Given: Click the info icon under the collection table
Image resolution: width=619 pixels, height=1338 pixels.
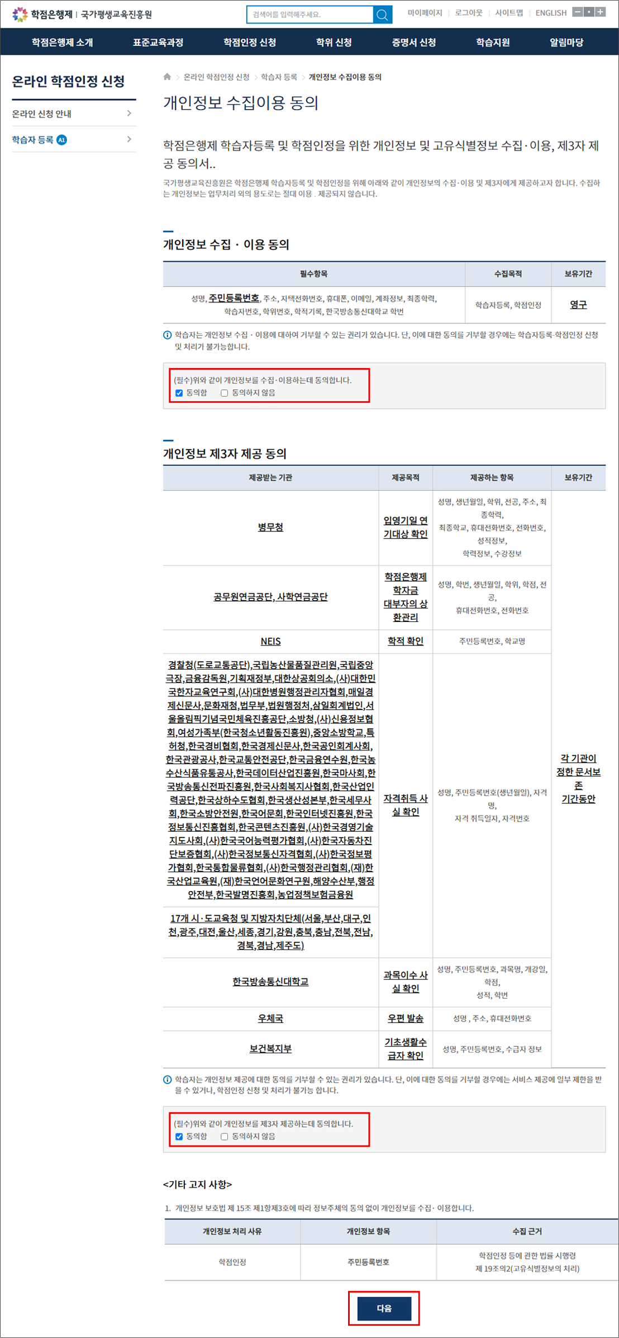Looking at the screenshot, I should pos(167,335).
